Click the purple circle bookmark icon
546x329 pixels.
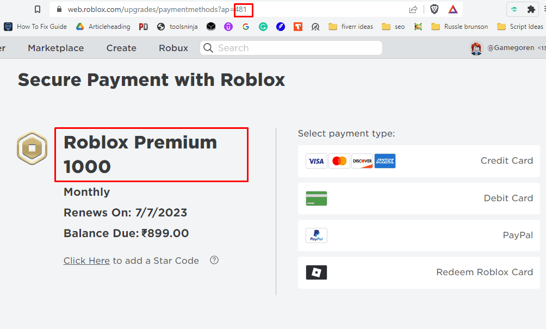point(228,27)
